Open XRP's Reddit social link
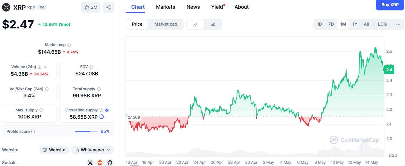Viewport: 405px width, 166px height. tap(100, 163)
